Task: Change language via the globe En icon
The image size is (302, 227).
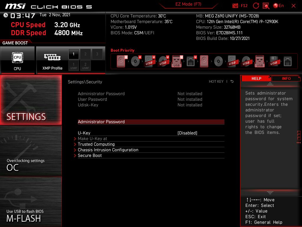Action: (x=278, y=6)
